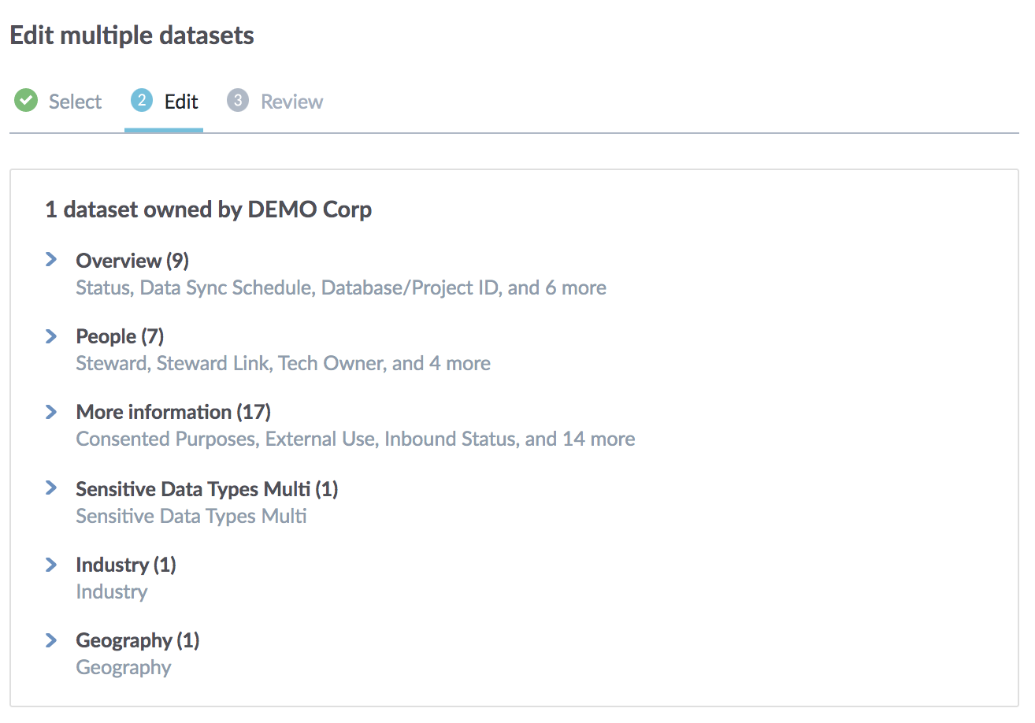Click the step 3 circle icon
The image size is (1035, 723).
click(x=238, y=101)
